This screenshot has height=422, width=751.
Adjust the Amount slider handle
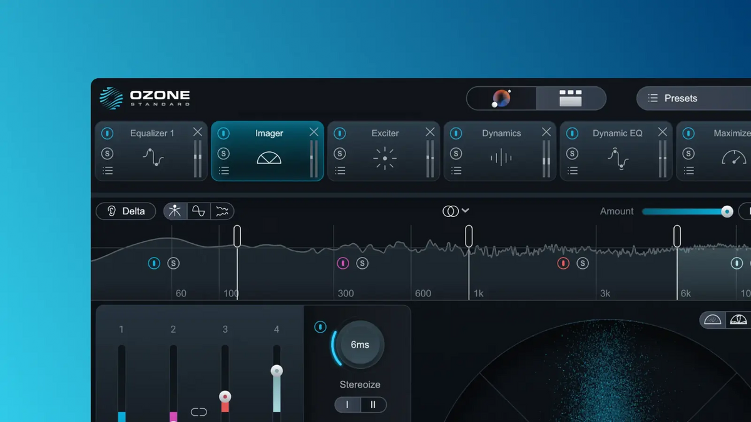(727, 211)
